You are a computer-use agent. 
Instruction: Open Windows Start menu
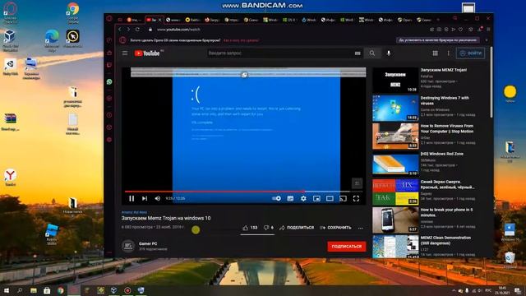[x=7, y=290]
